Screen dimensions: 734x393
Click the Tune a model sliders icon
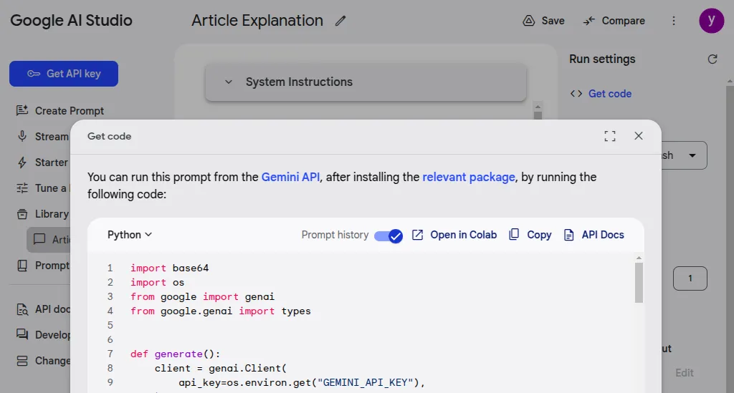coord(22,188)
